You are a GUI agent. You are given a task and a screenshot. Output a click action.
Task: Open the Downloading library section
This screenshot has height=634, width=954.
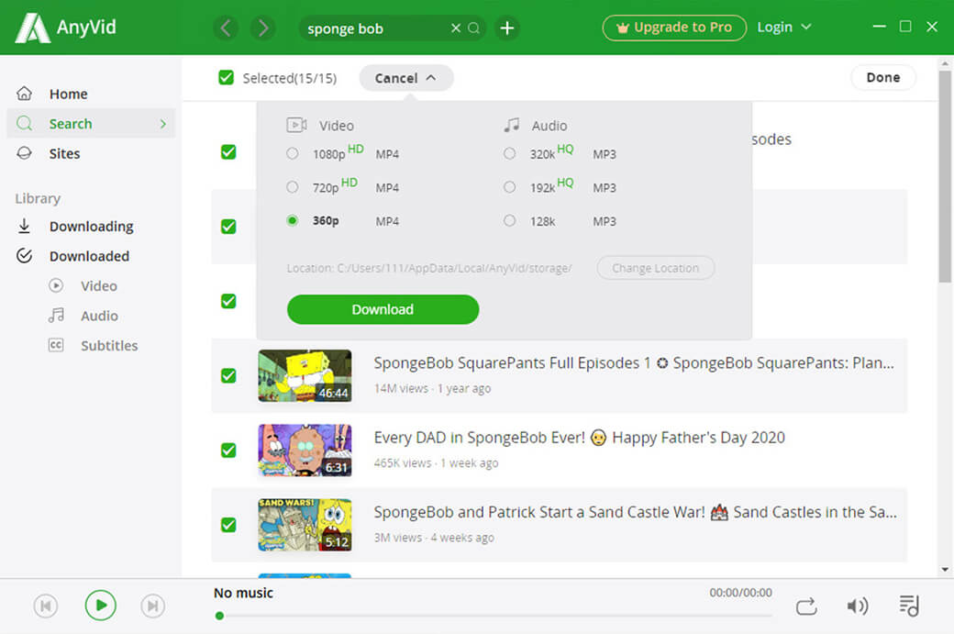91,227
